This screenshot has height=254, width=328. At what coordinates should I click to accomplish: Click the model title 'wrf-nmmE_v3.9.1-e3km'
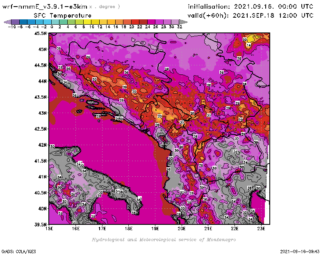[x=45, y=7]
